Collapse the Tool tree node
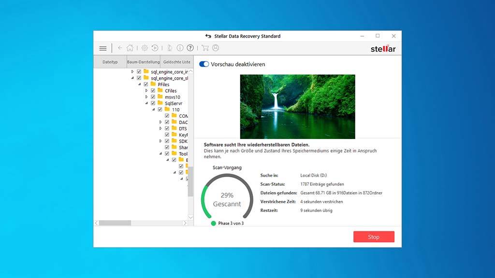Image resolution: width=495 pixels, height=278 pixels. [160, 153]
